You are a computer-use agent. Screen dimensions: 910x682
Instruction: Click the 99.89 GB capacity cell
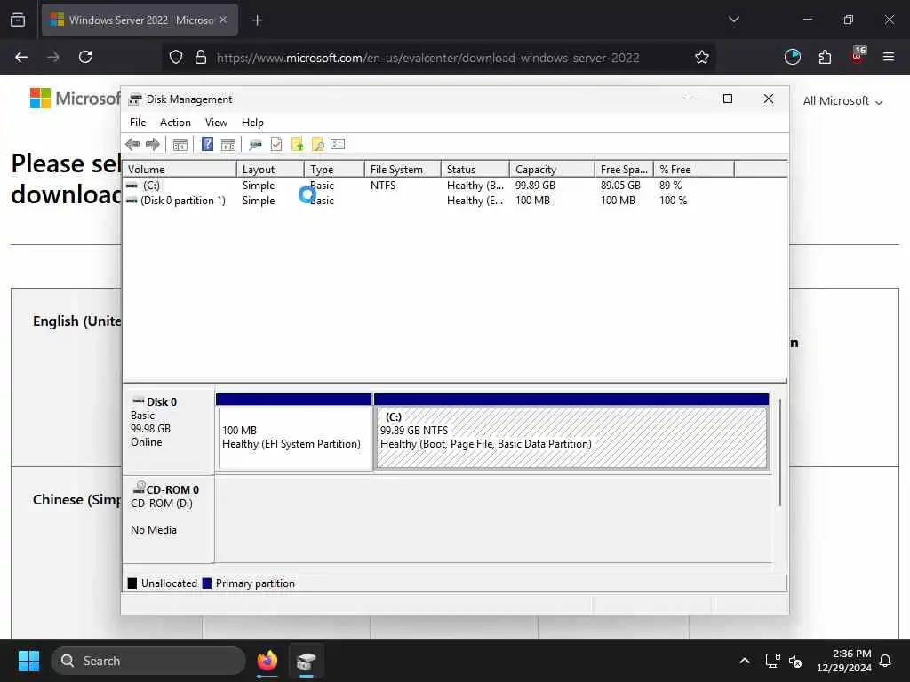[535, 186]
